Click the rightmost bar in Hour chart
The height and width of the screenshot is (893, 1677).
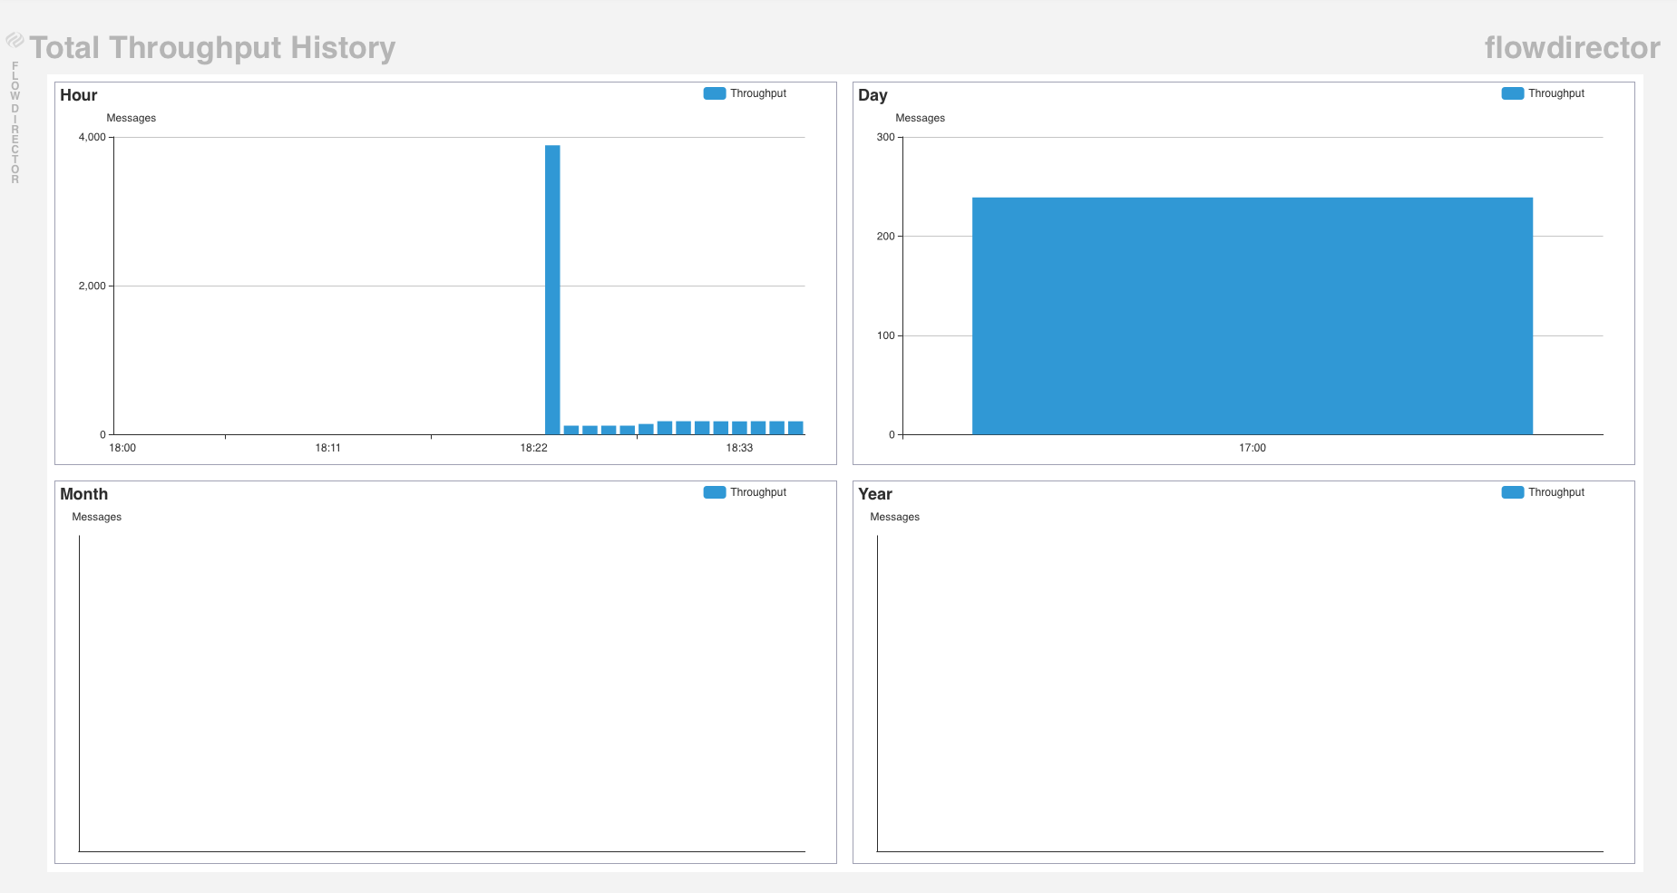tap(795, 428)
